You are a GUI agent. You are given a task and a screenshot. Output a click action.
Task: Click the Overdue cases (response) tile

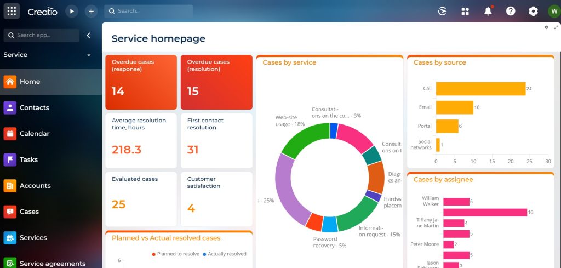pos(141,82)
